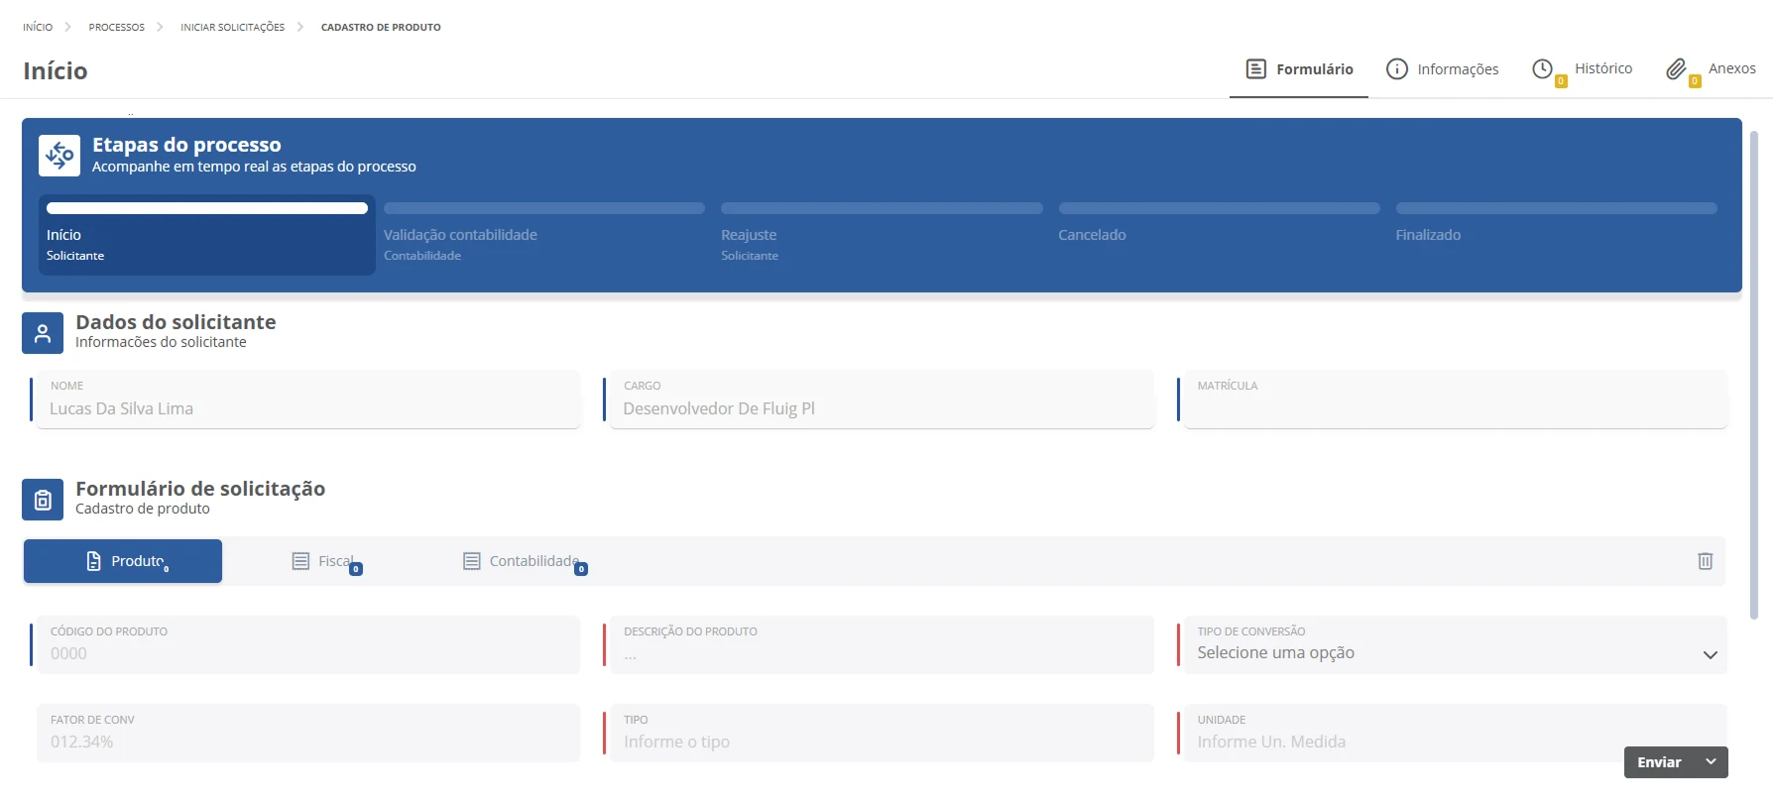The height and width of the screenshot is (800, 1773).
Task: Click the Cadastro de Produto breadcrumb
Action: click(381, 27)
